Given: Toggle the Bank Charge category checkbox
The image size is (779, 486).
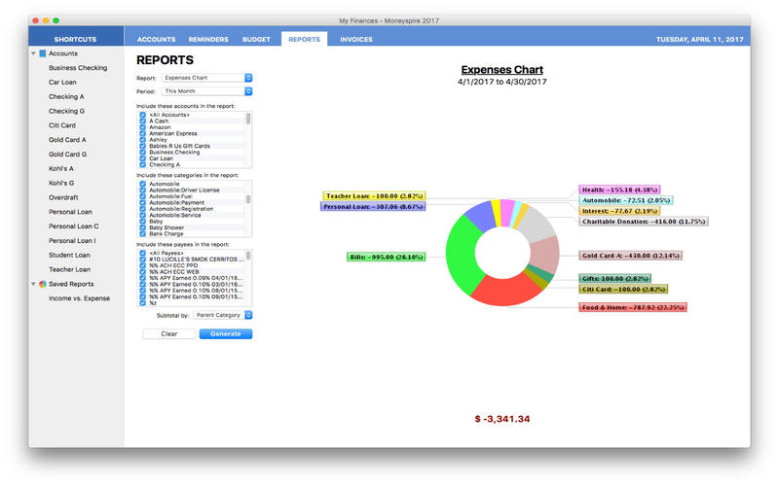Looking at the screenshot, I should [x=142, y=233].
